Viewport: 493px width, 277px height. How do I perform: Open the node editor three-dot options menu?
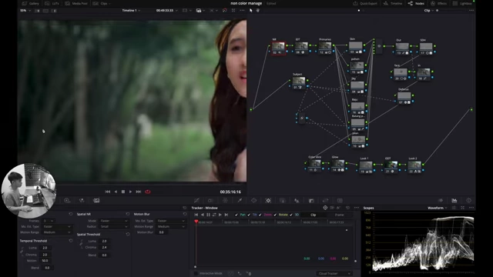[471, 10]
